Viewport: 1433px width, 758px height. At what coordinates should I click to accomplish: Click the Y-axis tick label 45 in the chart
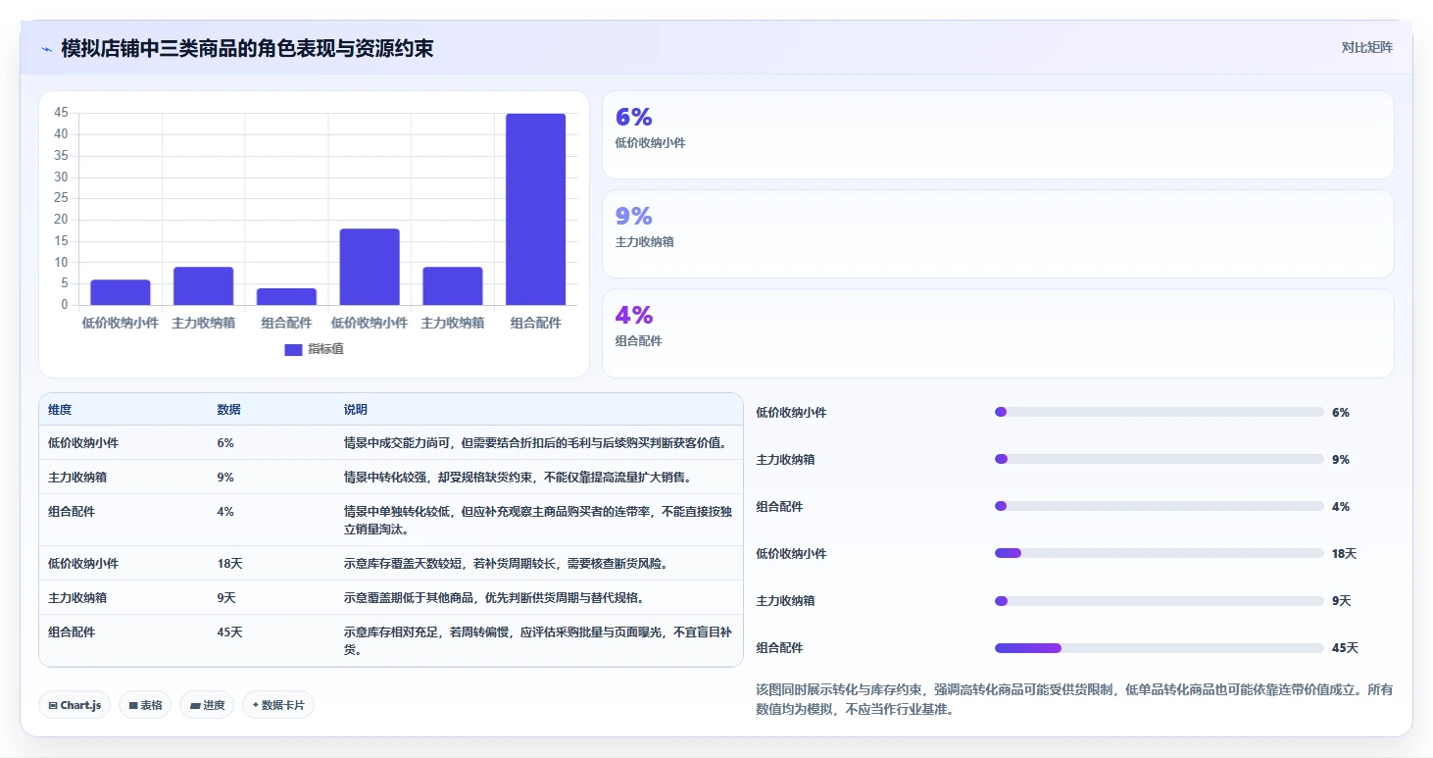pos(61,113)
